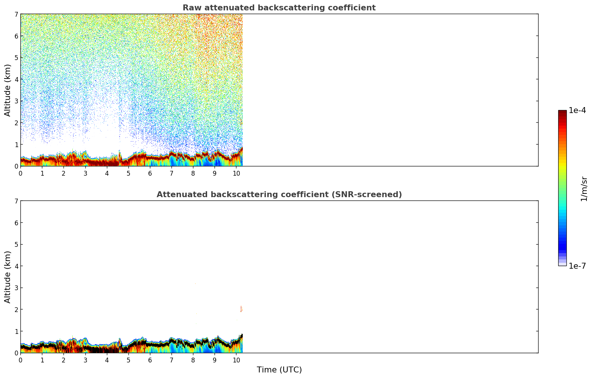Click the 'Attenuated backscattering coefficient (SNR-screened)' title
The width and height of the screenshot is (592, 378).
tap(279, 195)
